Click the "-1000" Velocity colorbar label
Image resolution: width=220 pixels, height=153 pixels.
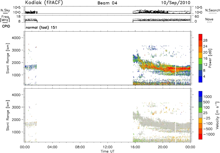[x=209, y=134]
